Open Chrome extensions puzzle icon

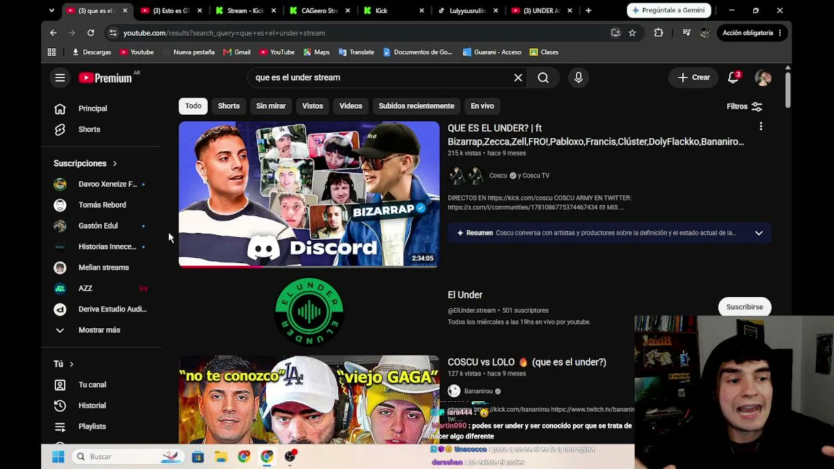659,33
